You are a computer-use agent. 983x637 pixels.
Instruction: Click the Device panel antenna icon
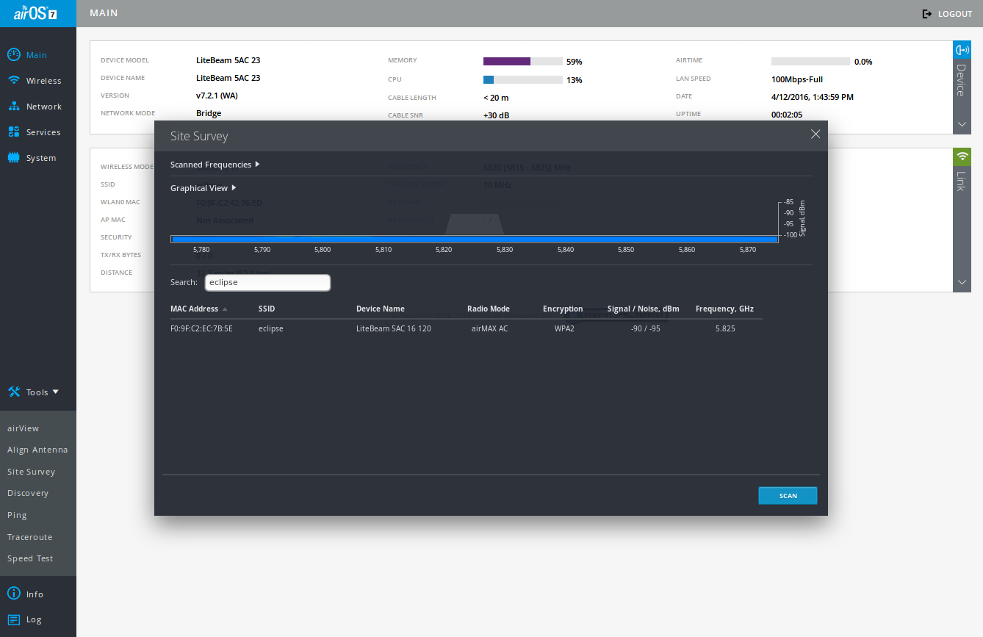click(x=962, y=50)
